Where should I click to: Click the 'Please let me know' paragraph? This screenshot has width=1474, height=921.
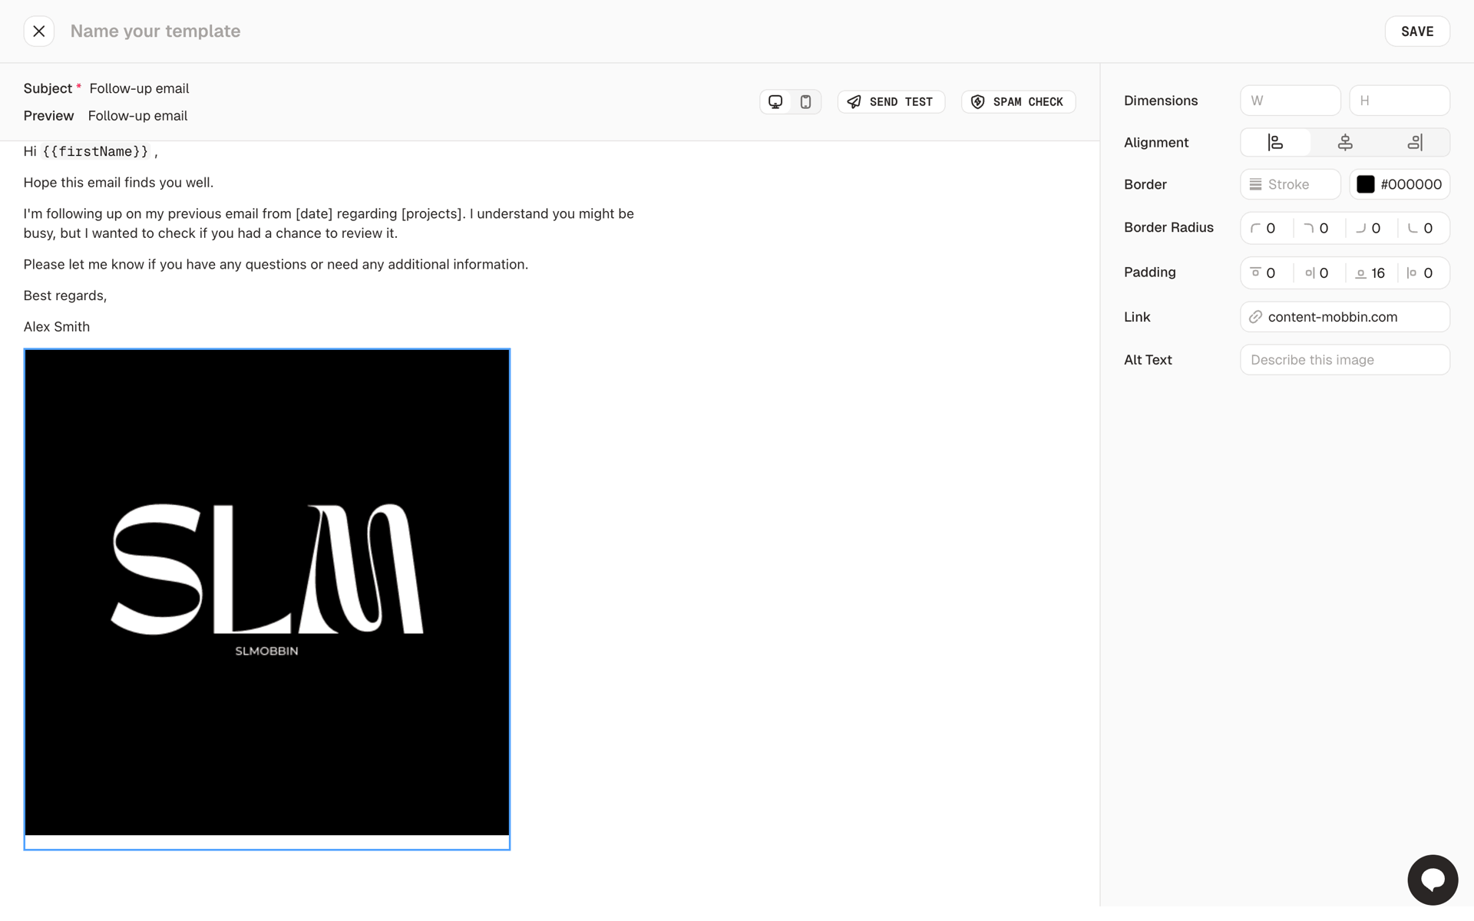[x=276, y=265]
